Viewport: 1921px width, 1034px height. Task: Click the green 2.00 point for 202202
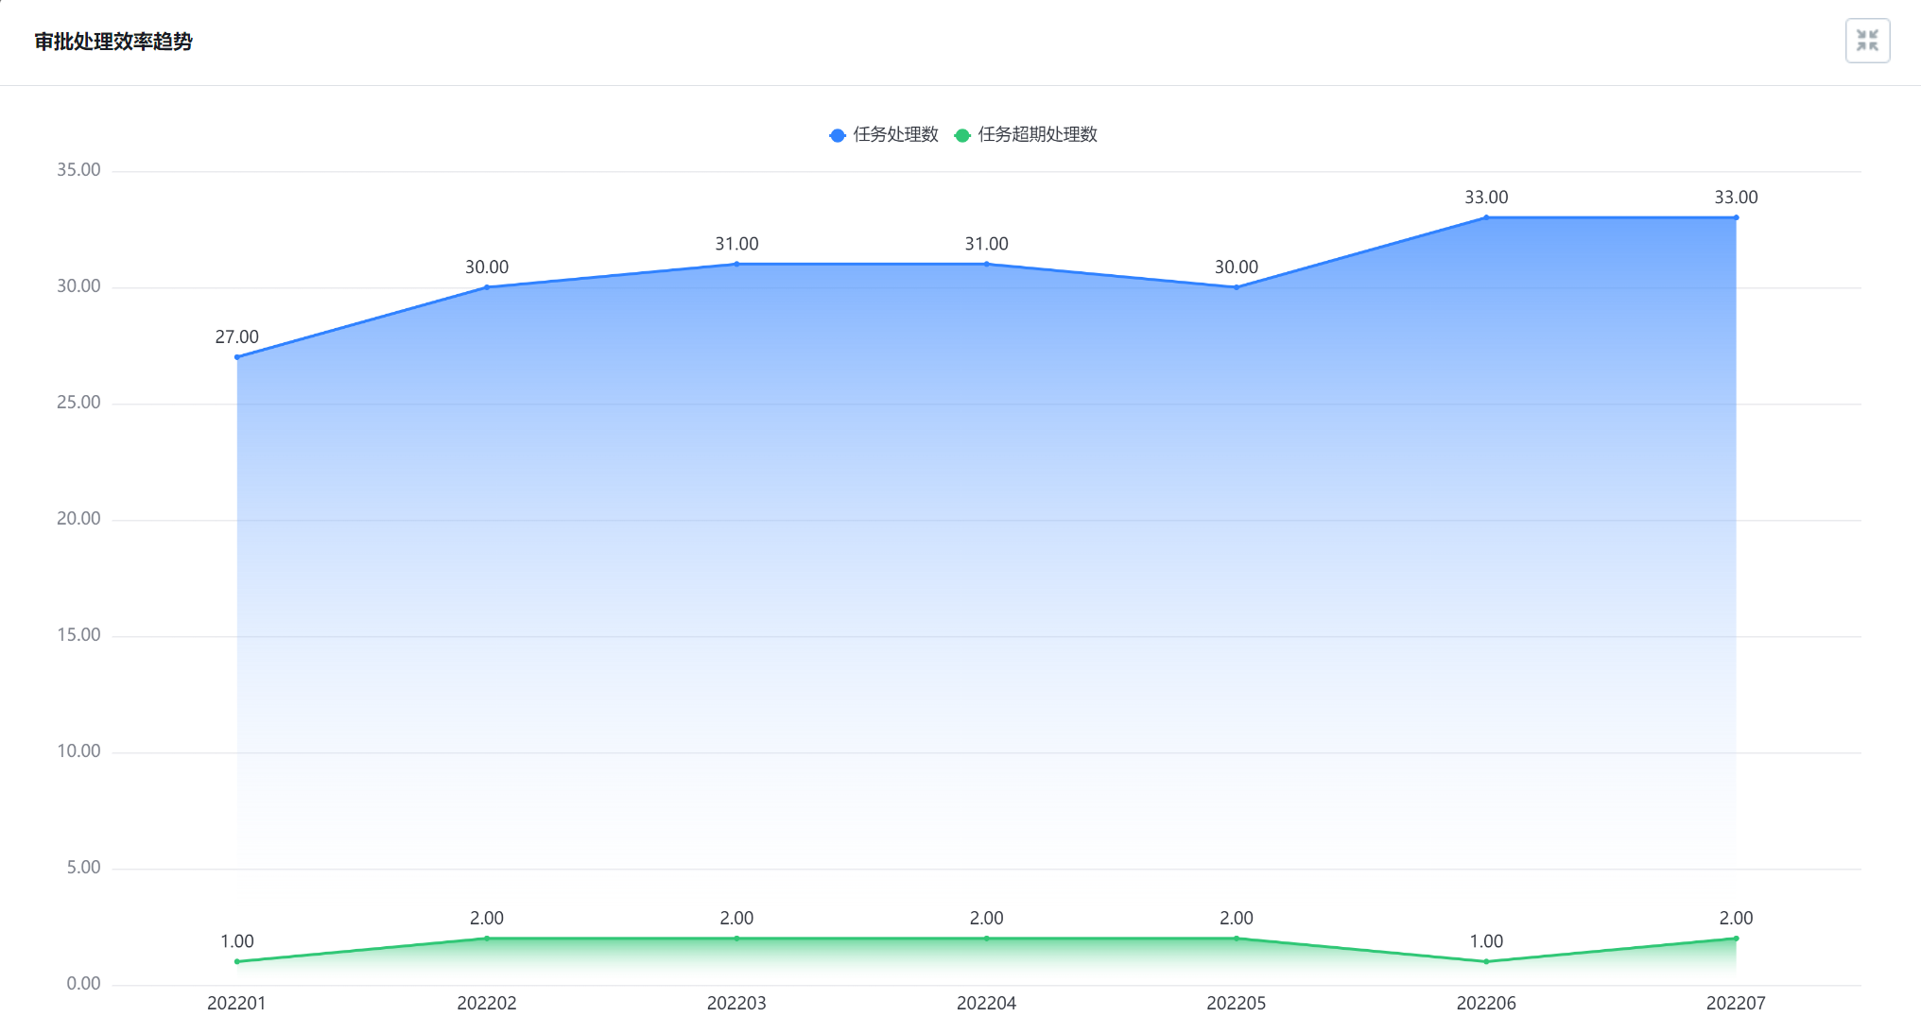pos(487,939)
